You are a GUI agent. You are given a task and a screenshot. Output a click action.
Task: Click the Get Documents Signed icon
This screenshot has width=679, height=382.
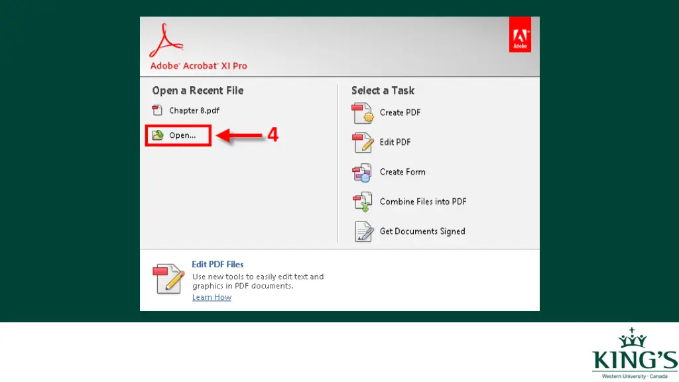point(364,231)
